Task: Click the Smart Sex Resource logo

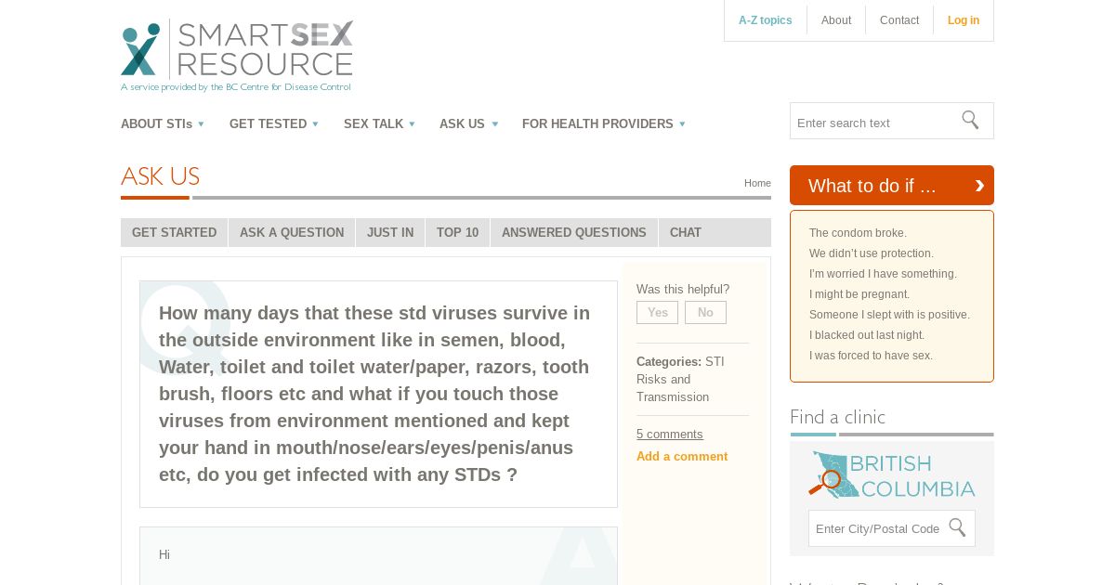Action: coord(237,56)
